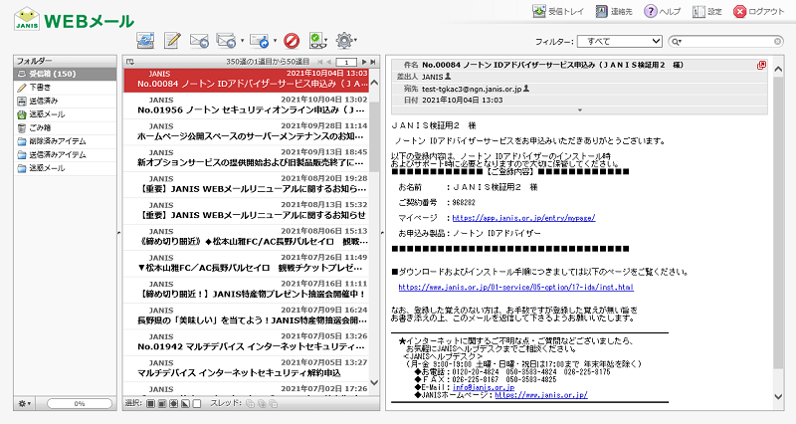The height and width of the screenshot is (424, 796).
Task: Click the check for new mail icon
Action: [145, 41]
